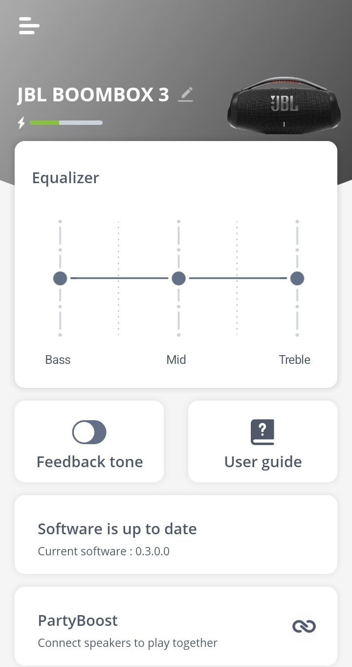Set Treble to the bottom dot
The image size is (352, 667).
point(297,335)
